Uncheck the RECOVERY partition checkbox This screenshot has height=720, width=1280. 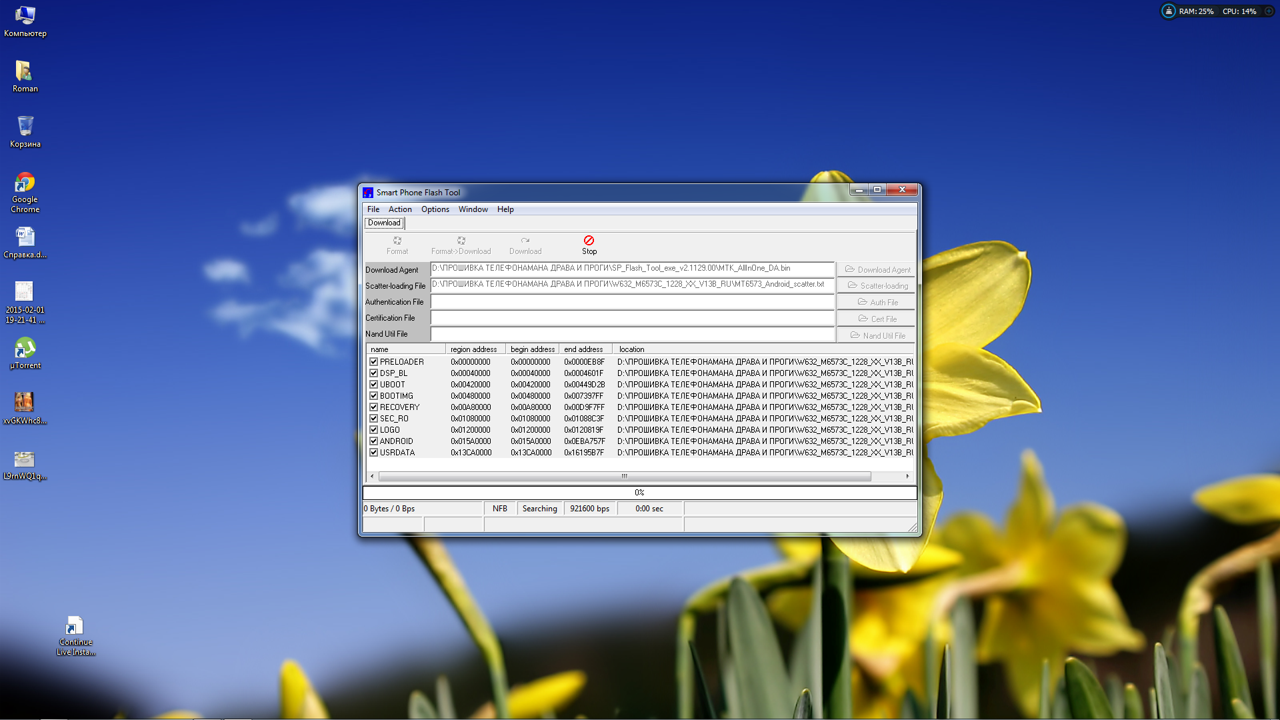click(374, 407)
